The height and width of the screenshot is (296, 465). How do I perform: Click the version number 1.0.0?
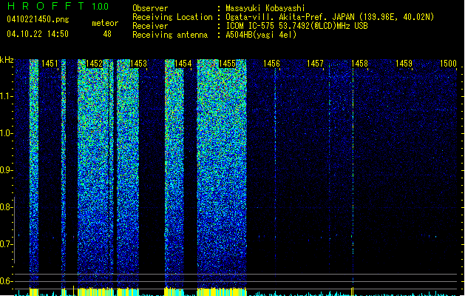click(x=101, y=6)
